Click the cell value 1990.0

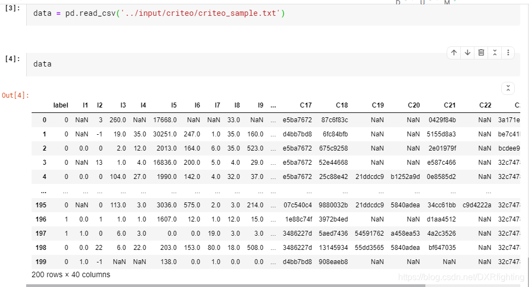(166, 177)
